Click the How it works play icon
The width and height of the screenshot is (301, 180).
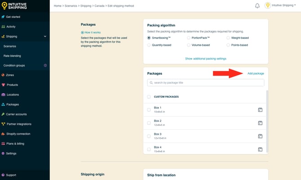(x=82, y=33)
